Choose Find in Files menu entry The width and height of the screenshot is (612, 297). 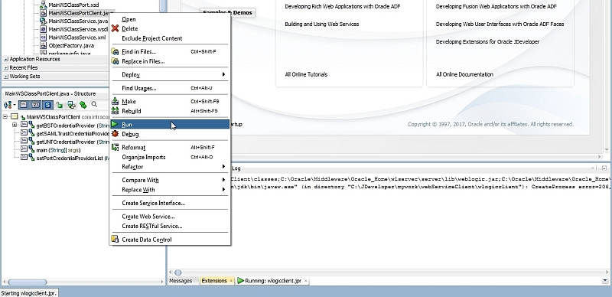click(170, 51)
